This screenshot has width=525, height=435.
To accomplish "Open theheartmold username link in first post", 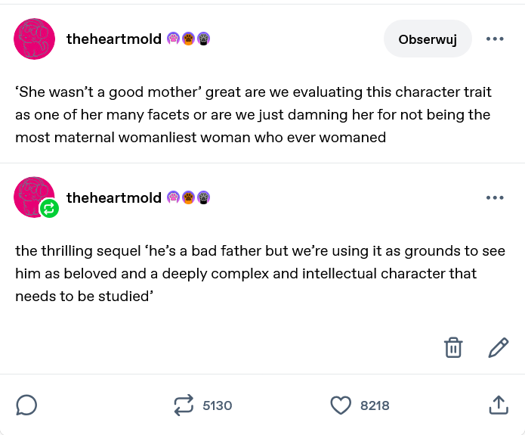I will [x=114, y=39].
